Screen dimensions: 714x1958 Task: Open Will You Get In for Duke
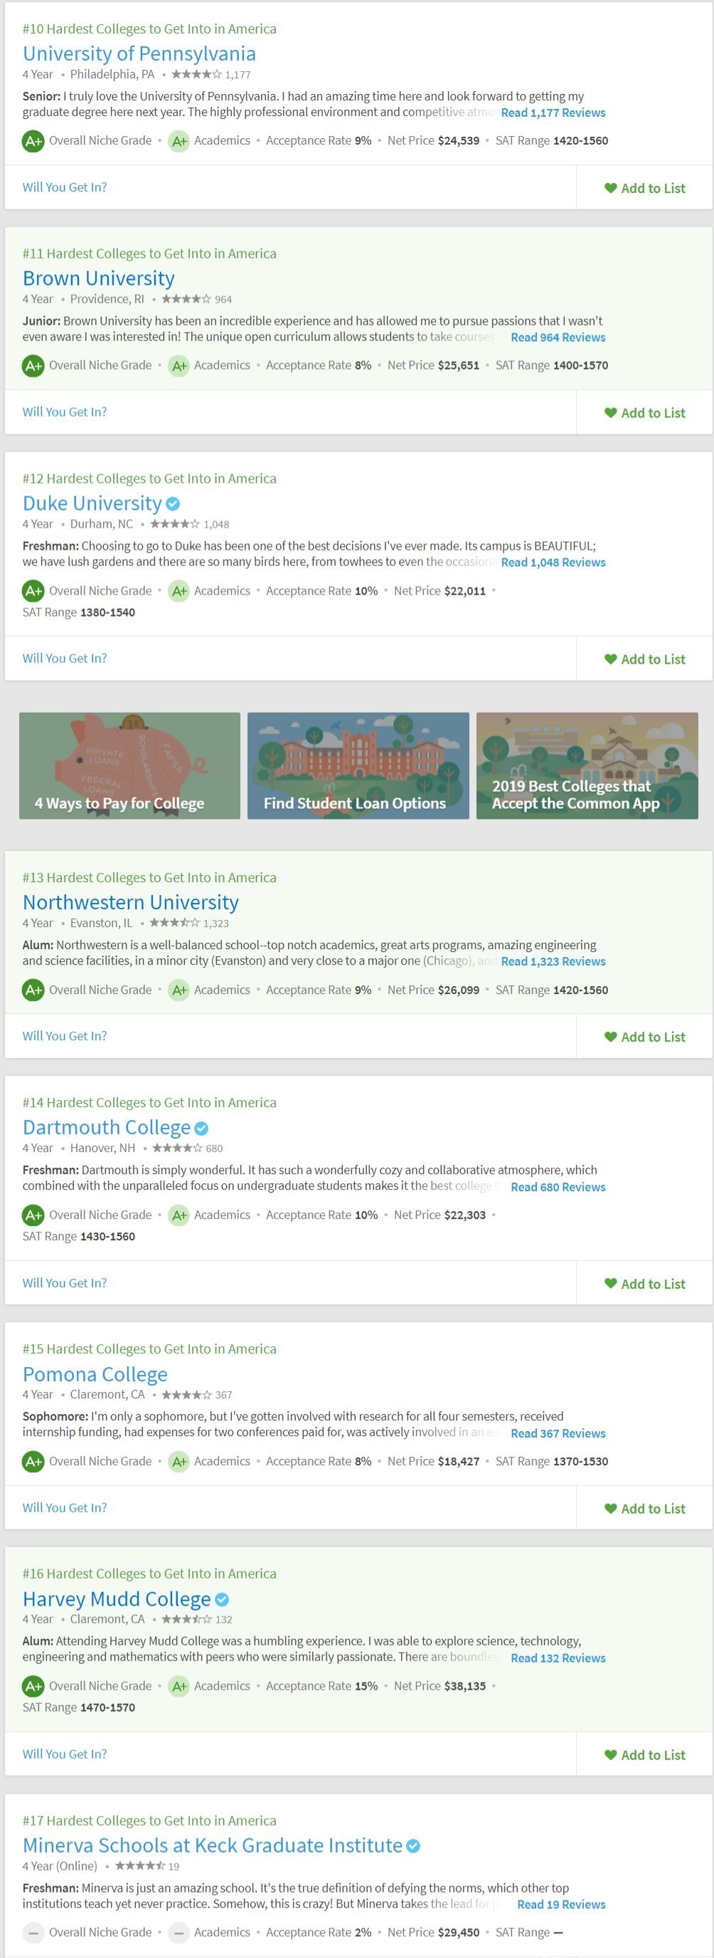pyautogui.click(x=65, y=658)
